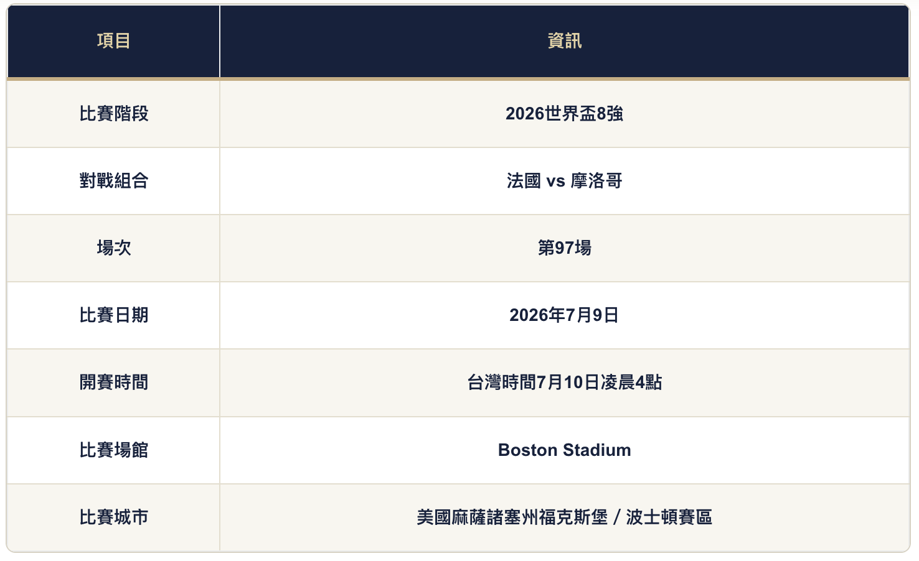Select the 比賽場館 row label
Screen dimensions: 919x561
[113, 450]
